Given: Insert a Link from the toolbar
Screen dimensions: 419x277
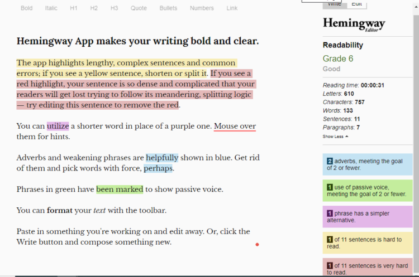Looking at the screenshot, I should click(x=232, y=8).
